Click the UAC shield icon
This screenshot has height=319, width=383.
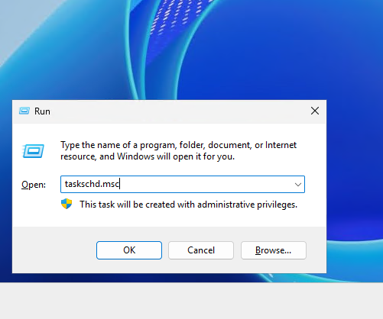(x=67, y=204)
